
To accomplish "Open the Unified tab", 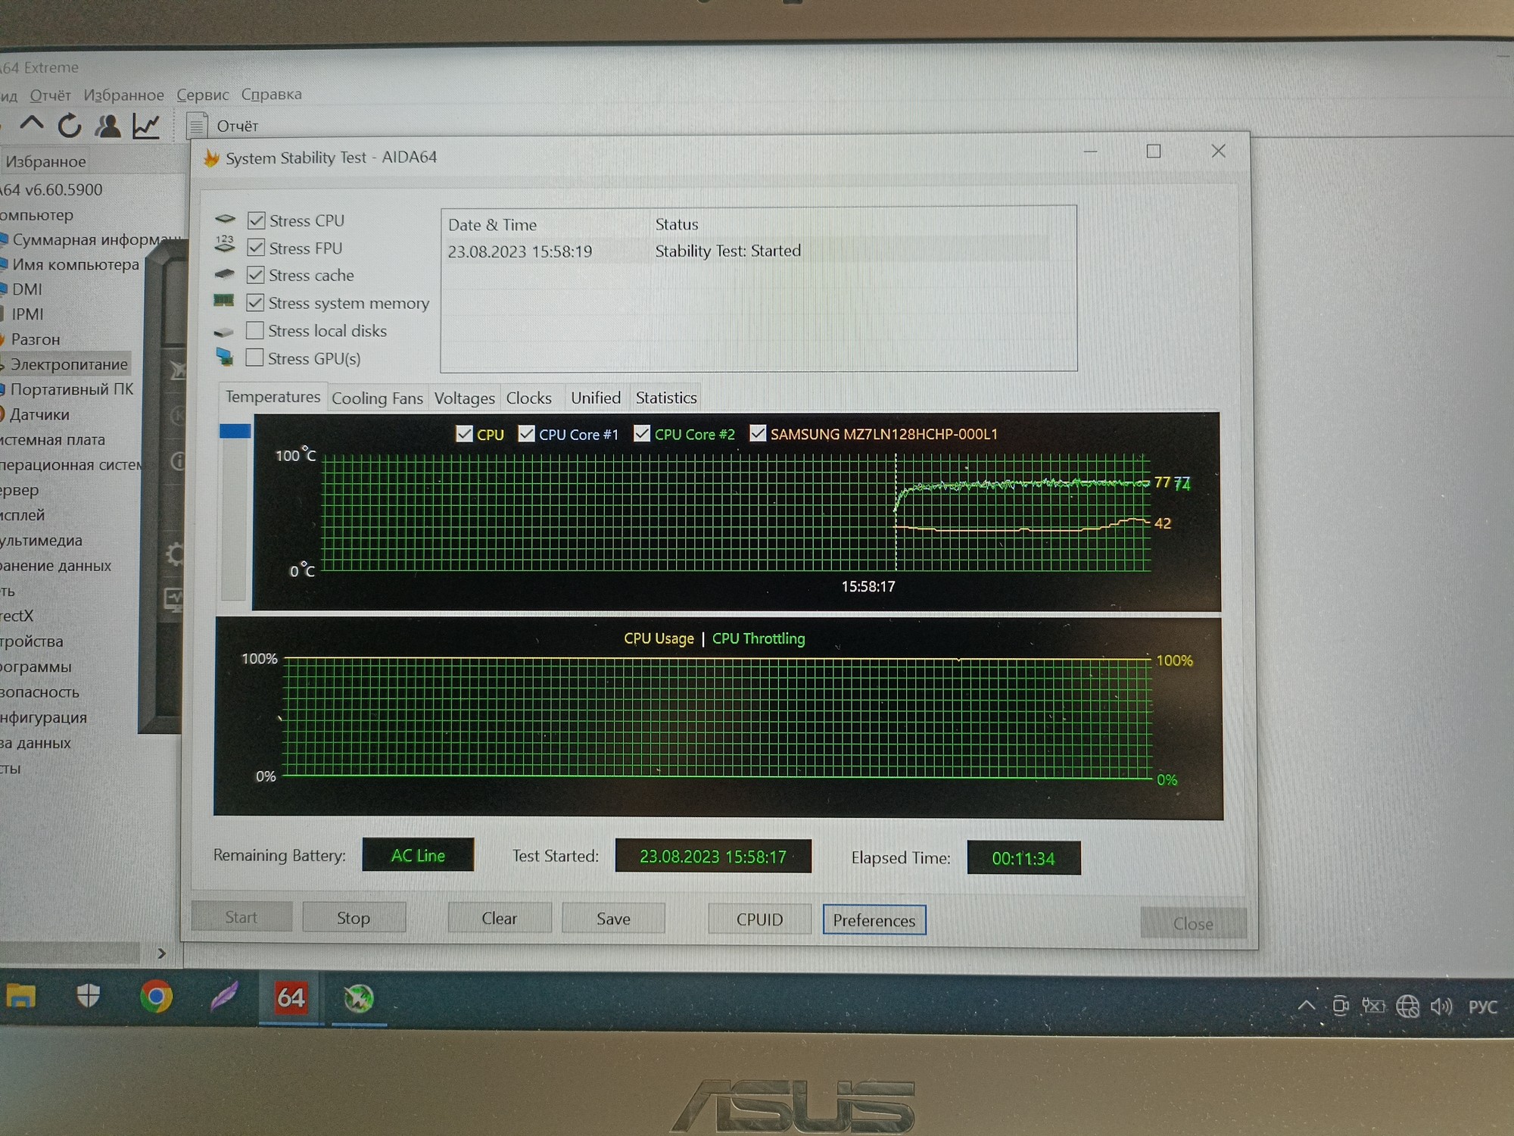I will point(596,398).
